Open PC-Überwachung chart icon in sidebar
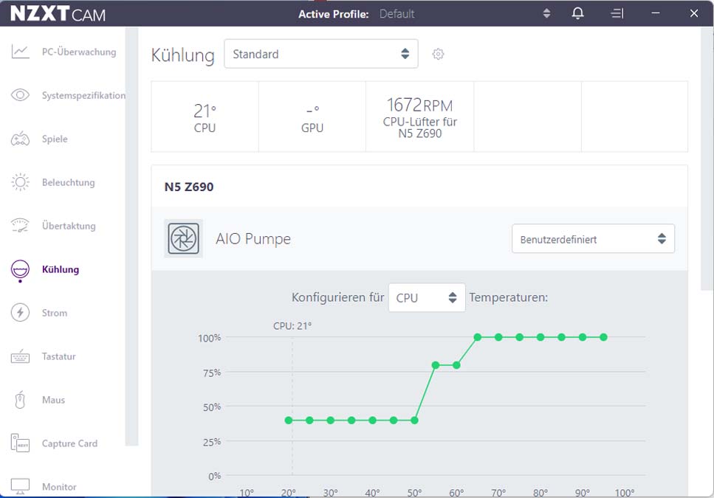Viewport: 714px width, 498px height. coord(20,52)
